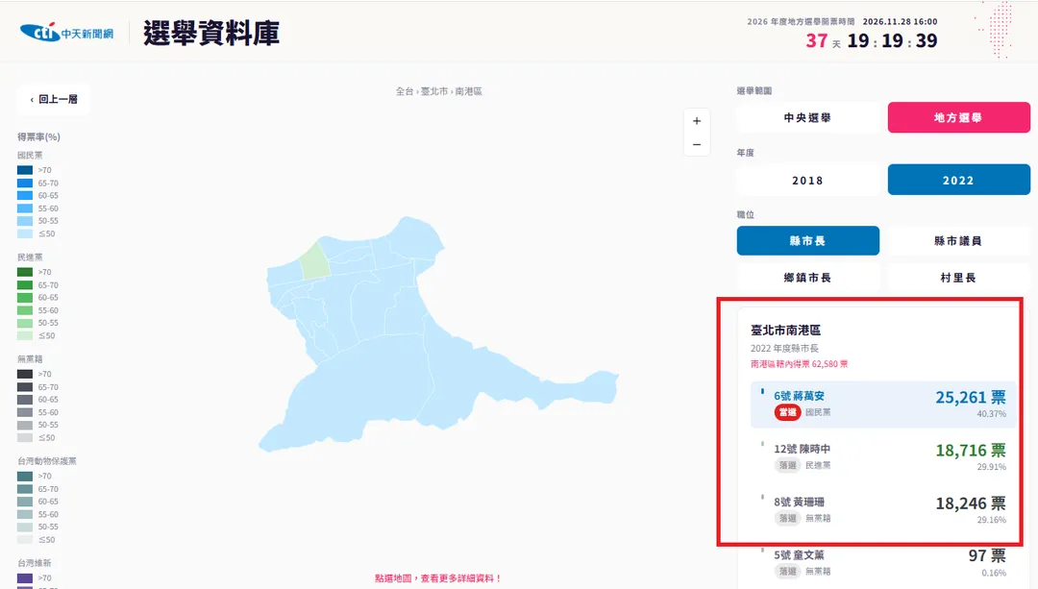The image size is (1038, 589).
Task: Click the 25,261 票 vote count
Action: pos(971,397)
